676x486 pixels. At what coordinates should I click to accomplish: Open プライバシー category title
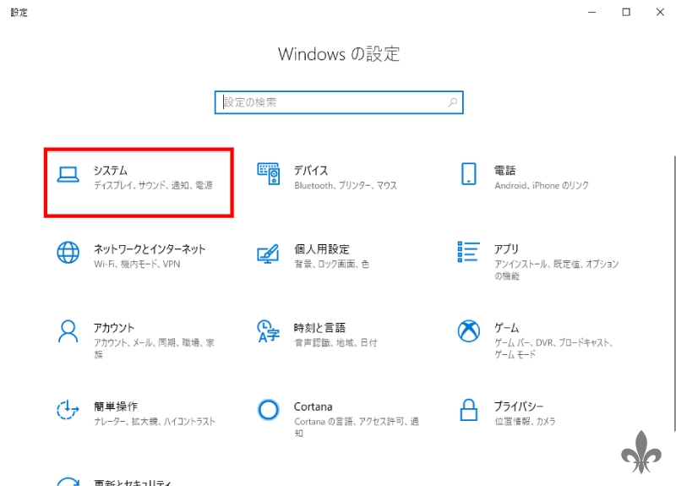pyautogui.click(x=519, y=407)
